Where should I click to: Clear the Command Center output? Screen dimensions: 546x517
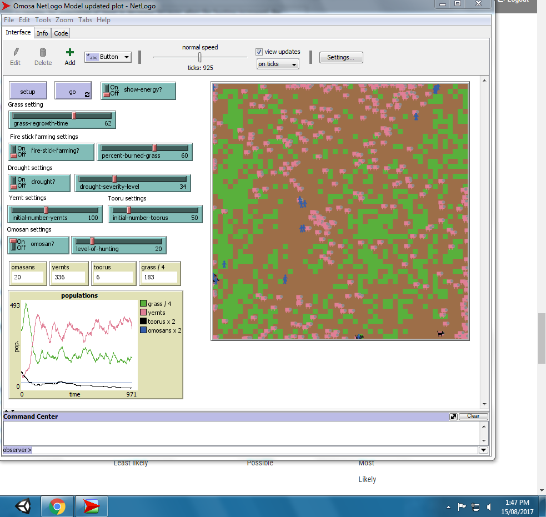pos(473,416)
